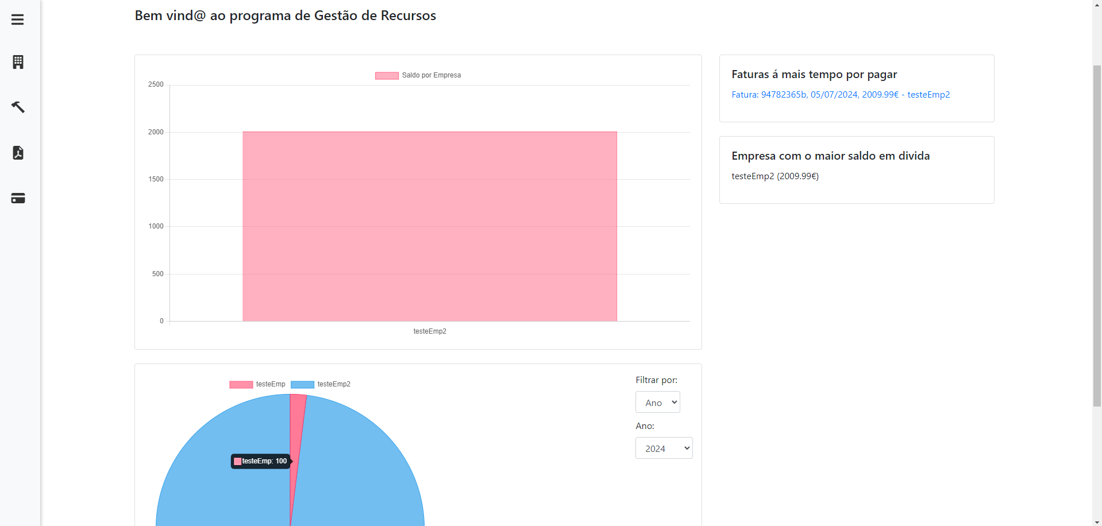1102x526 pixels.
Task: Click the Faturas á mais tempo heading
Action: [x=814, y=75]
